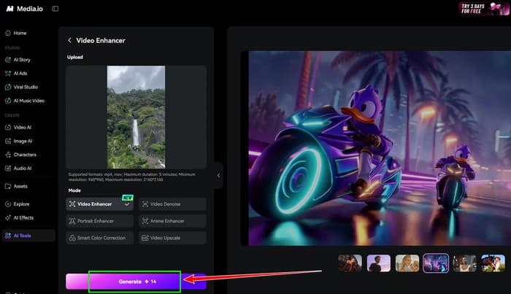Click the uploaded waterfall video preview
511x294 pixels.
(x=136, y=117)
